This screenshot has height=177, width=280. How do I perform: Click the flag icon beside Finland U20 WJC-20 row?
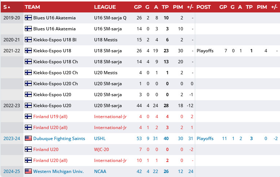tap(28, 150)
